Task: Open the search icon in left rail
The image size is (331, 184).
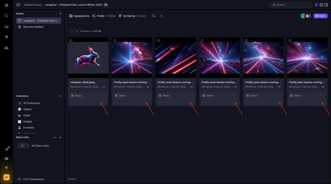Action: [x=7, y=15]
